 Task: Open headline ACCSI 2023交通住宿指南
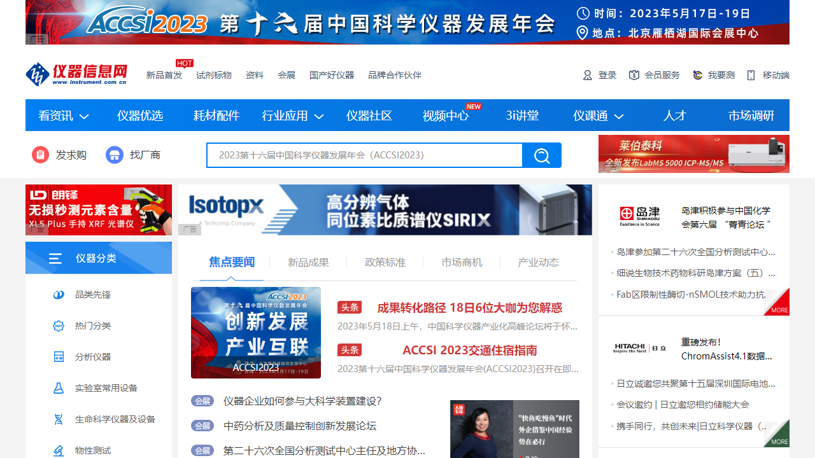click(470, 350)
